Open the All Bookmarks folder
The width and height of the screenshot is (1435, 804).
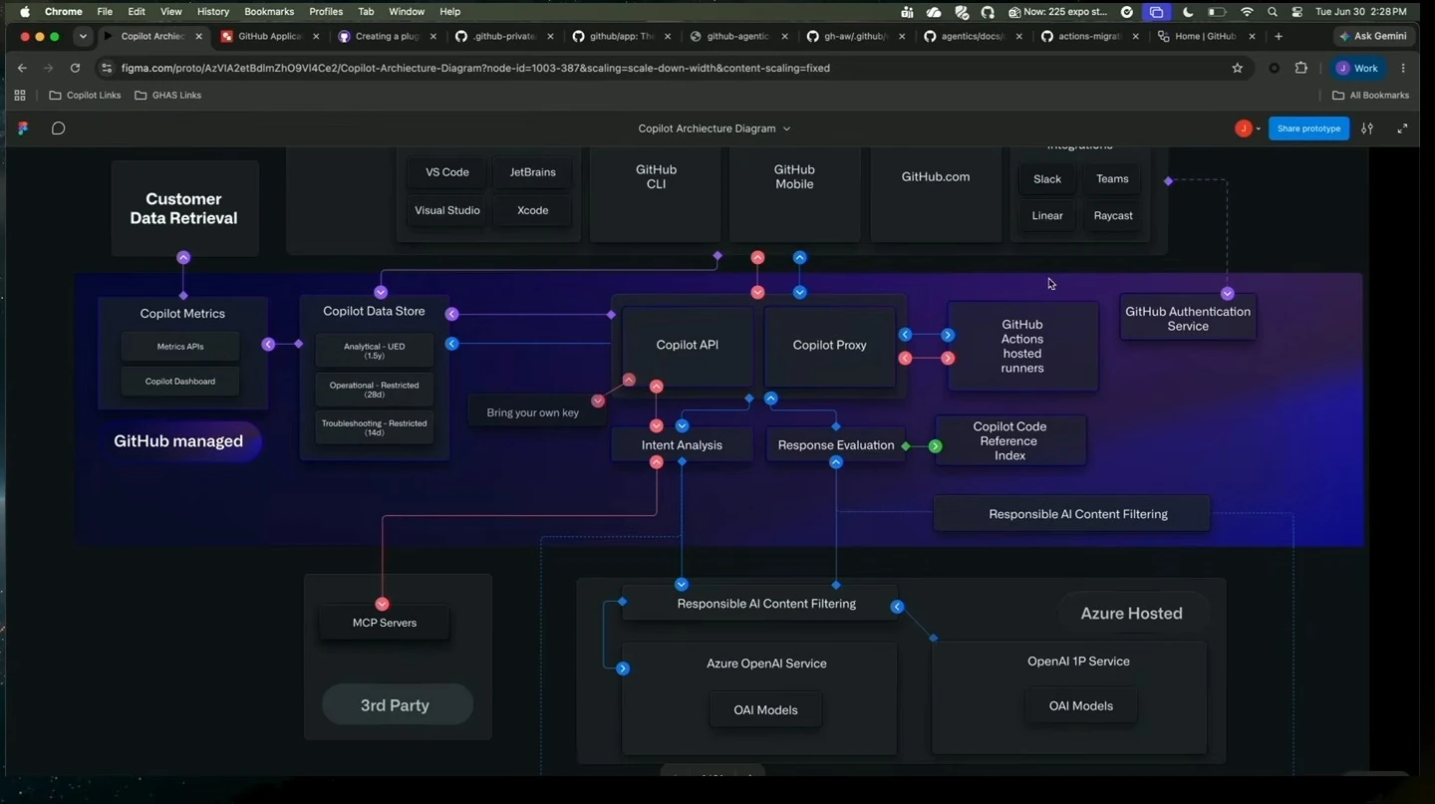pyautogui.click(x=1370, y=96)
